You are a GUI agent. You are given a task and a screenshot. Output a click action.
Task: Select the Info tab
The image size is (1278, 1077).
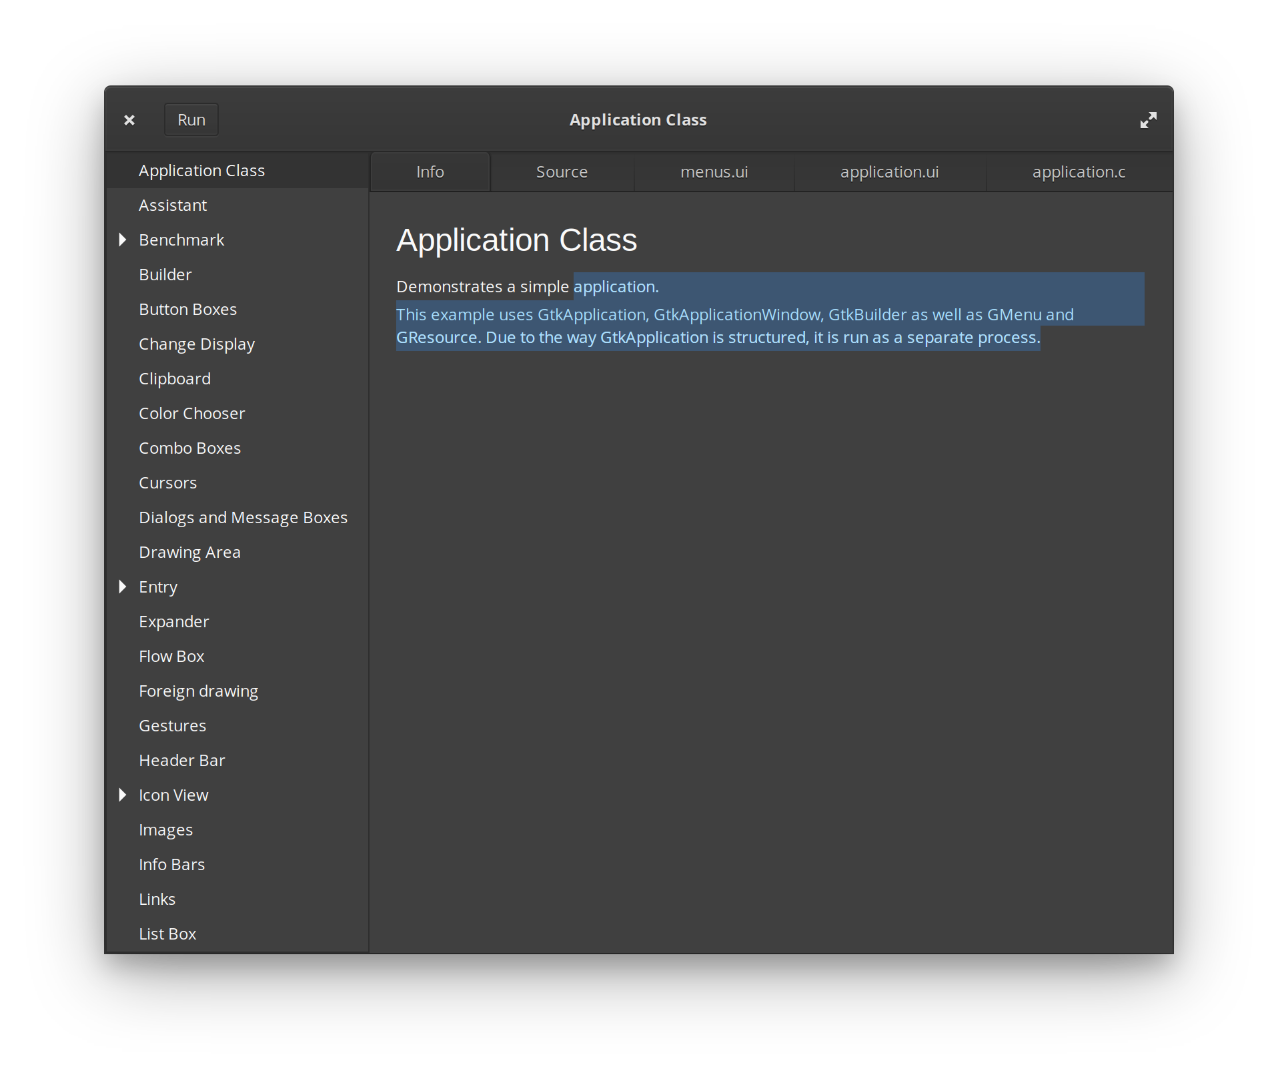coord(430,171)
